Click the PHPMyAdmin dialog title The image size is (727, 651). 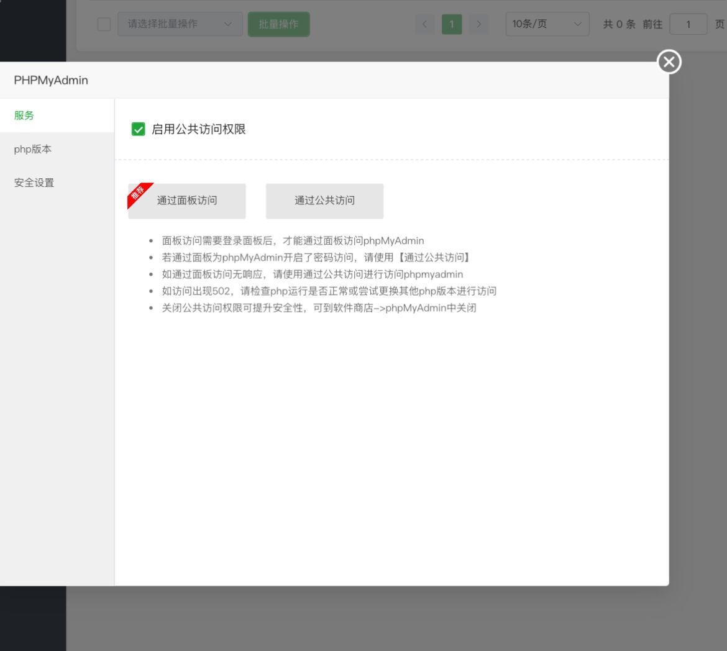(51, 80)
